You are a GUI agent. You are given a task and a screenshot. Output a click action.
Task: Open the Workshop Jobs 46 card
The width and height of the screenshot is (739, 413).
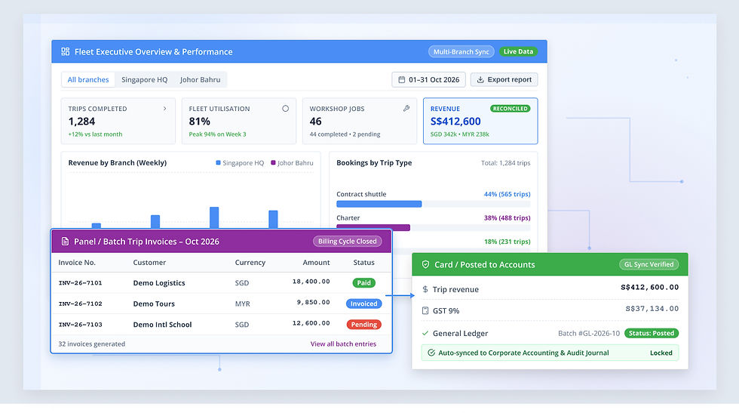360,121
